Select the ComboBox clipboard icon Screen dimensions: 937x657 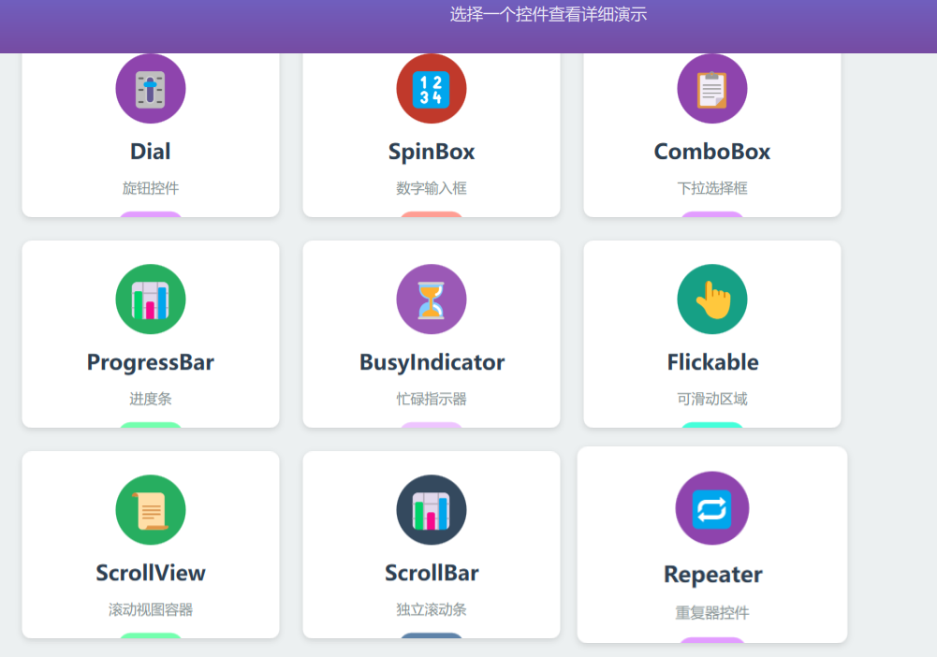coord(712,89)
